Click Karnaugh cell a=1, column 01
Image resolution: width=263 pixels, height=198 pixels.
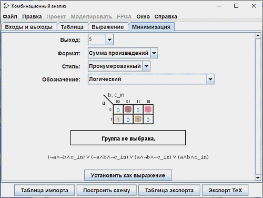pos(128,120)
